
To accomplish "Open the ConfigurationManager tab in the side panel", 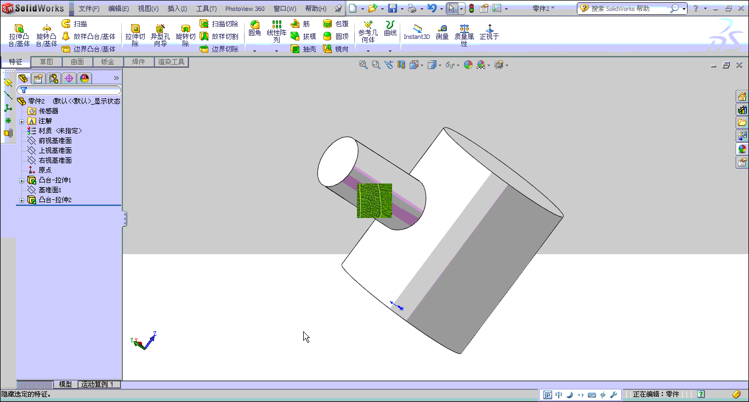I will (54, 78).
